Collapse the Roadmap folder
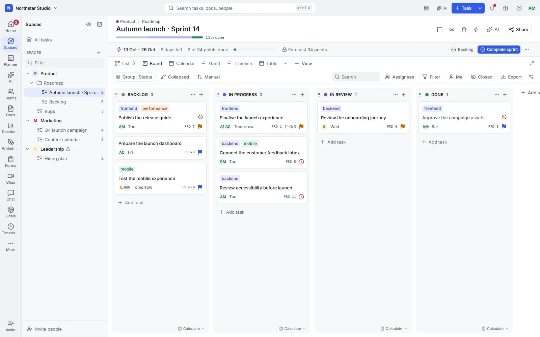Viewport: 540px width, 337px height. pos(32,83)
